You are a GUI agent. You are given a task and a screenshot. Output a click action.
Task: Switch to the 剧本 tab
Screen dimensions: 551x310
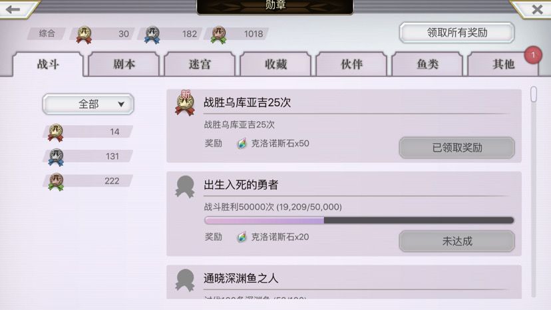click(x=124, y=65)
